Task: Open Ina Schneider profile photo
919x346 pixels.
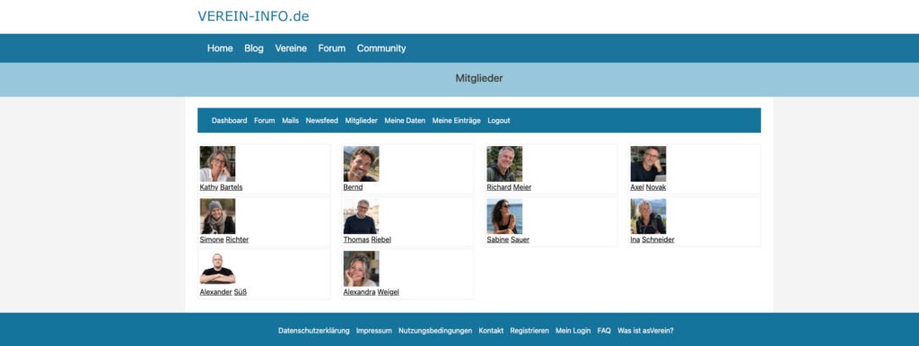Action: click(x=648, y=216)
